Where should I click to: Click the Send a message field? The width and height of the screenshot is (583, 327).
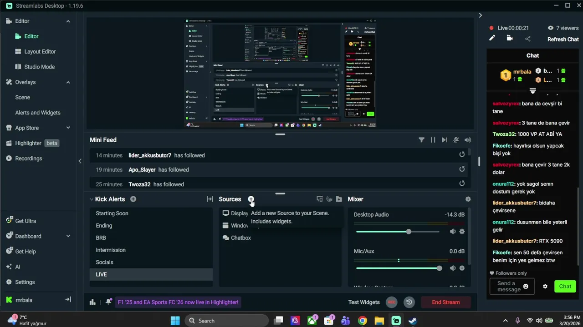(x=512, y=286)
